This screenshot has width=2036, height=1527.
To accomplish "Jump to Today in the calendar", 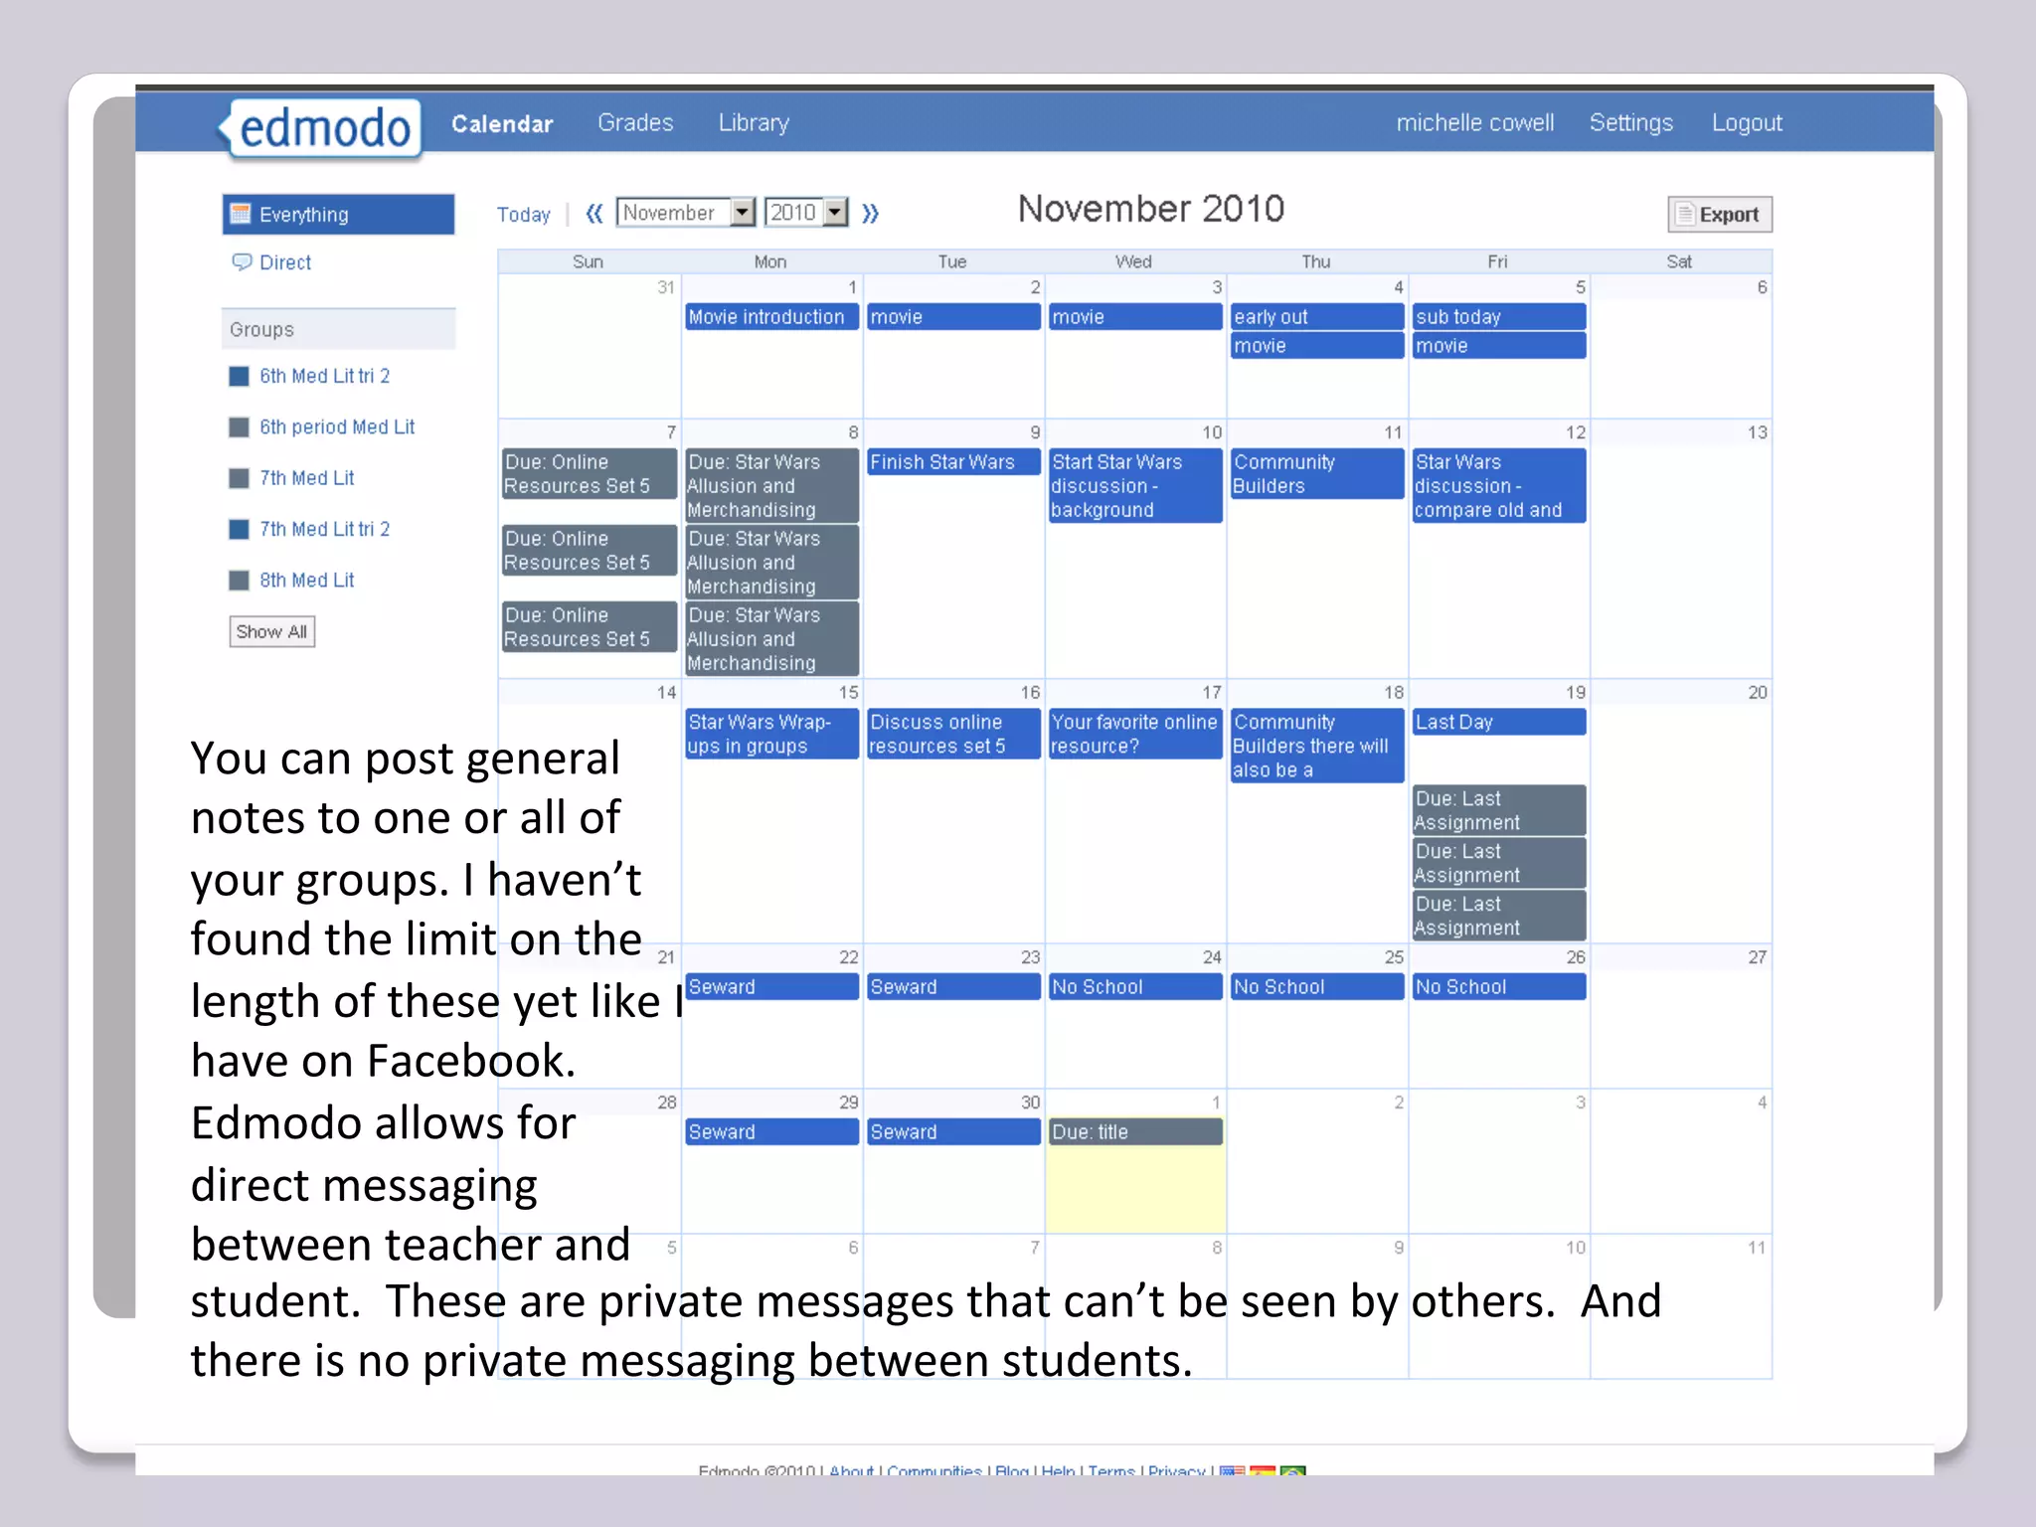I will (524, 215).
